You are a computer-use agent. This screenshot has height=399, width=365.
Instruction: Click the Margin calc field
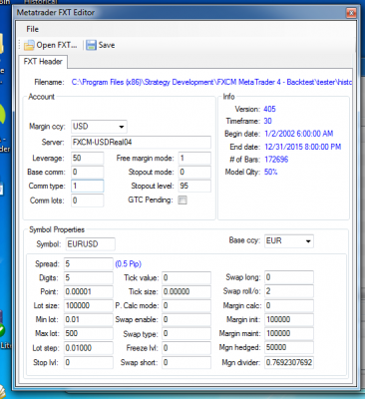(289, 305)
